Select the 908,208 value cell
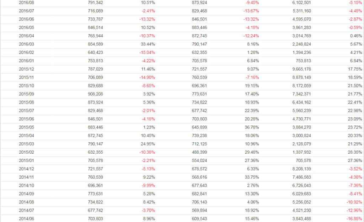 pos(95,94)
